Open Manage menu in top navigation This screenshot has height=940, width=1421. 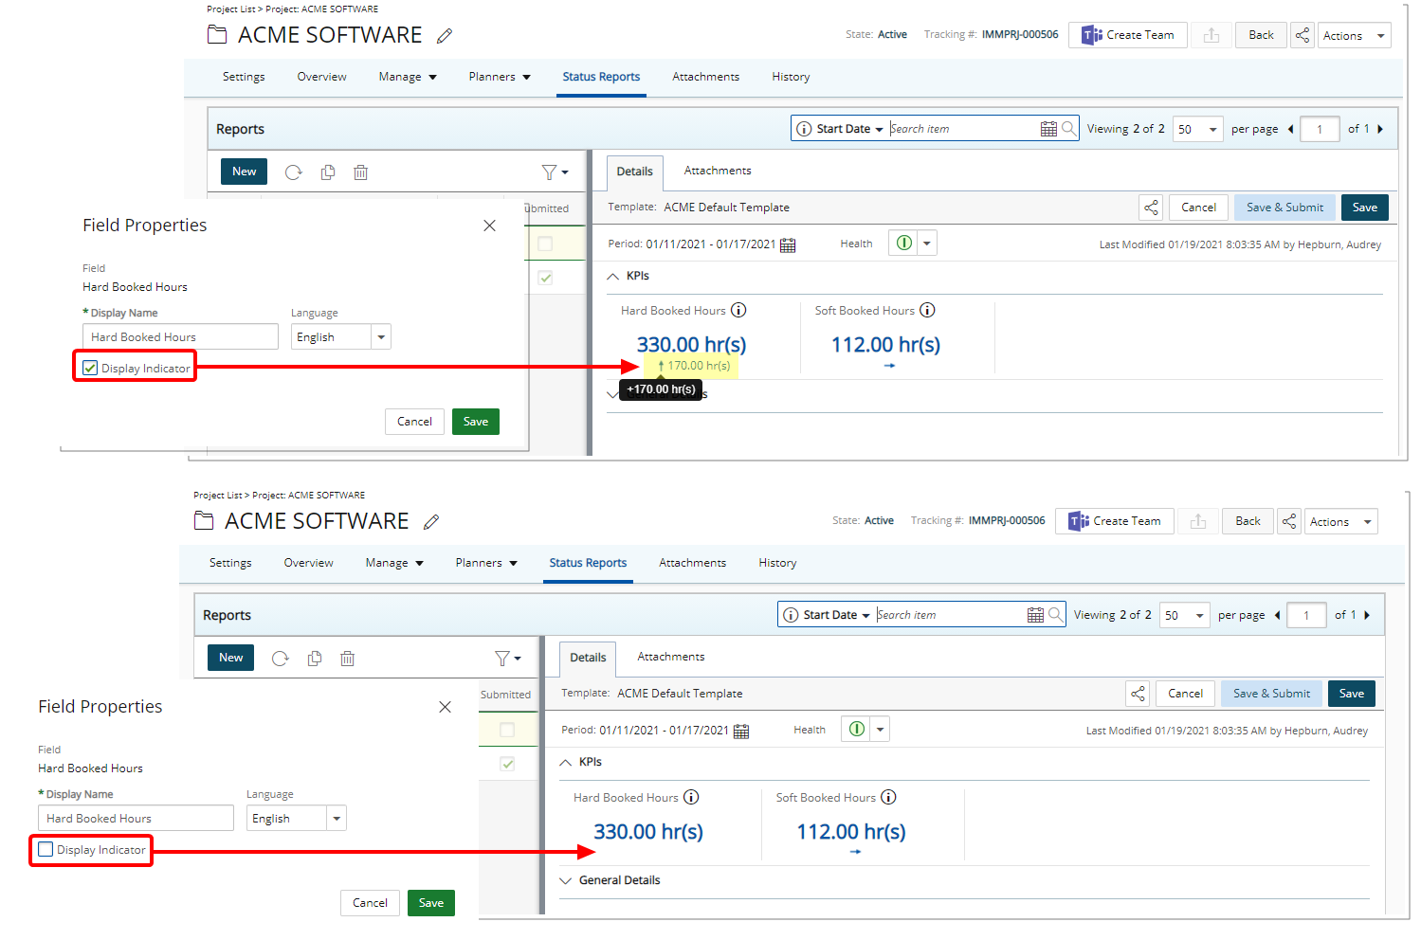pos(408,77)
